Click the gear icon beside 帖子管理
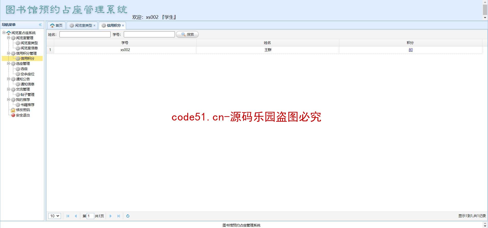488x228 pixels. click(18, 95)
